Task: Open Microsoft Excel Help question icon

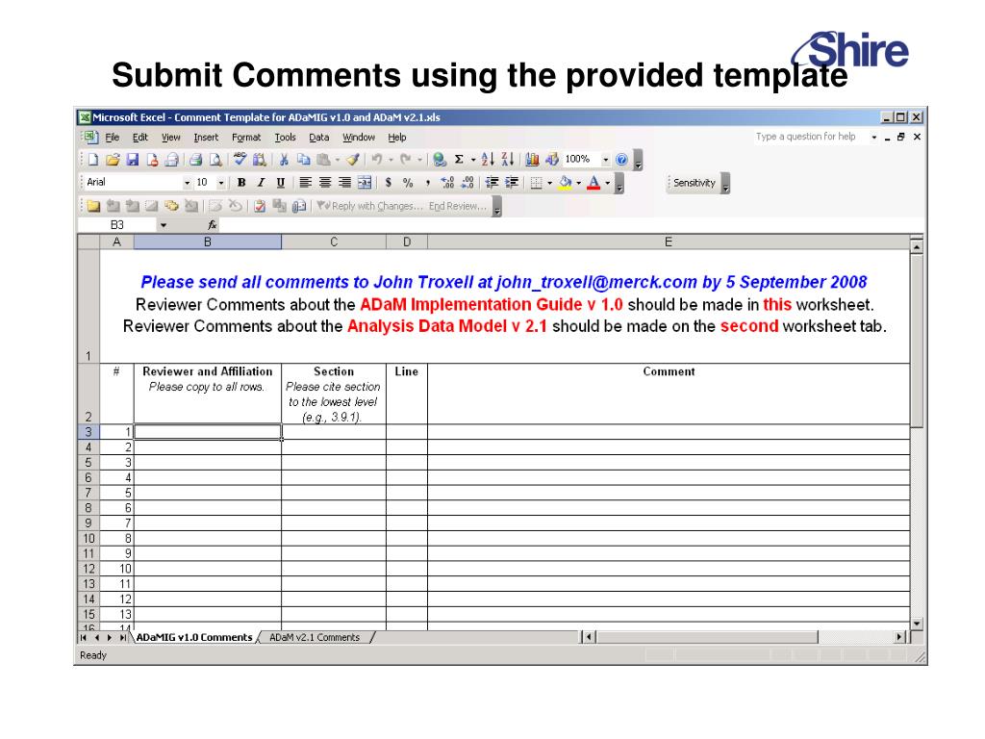Action: pyautogui.click(x=621, y=160)
